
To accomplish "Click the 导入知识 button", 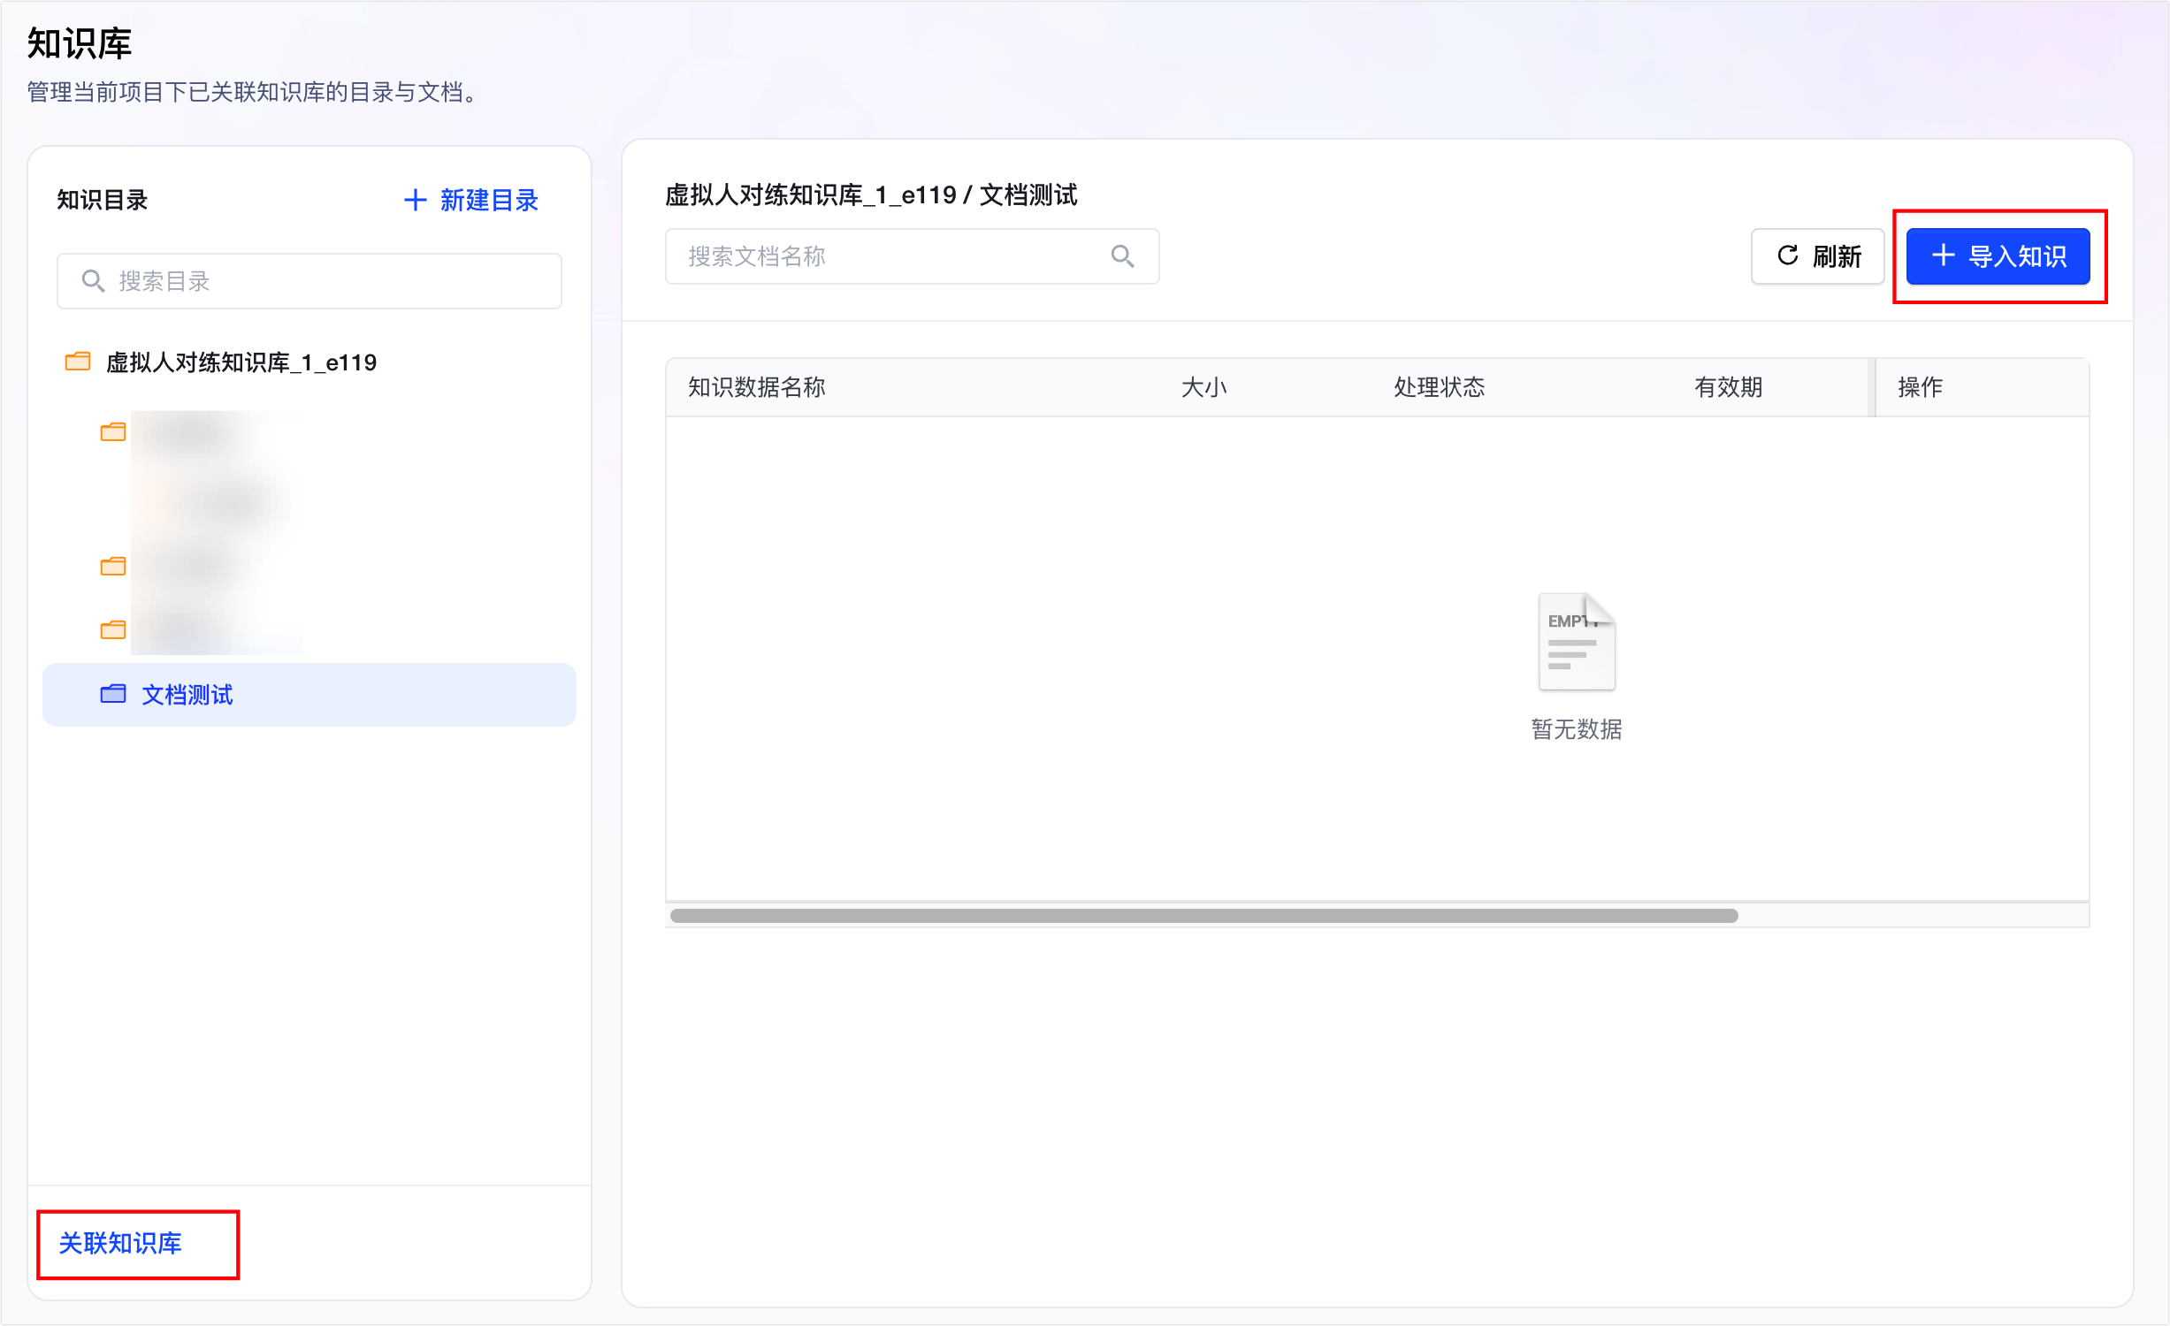I will pos(1998,256).
